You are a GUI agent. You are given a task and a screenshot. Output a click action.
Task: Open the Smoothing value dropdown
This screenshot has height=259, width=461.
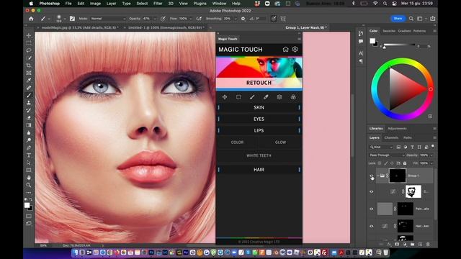pos(236,19)
